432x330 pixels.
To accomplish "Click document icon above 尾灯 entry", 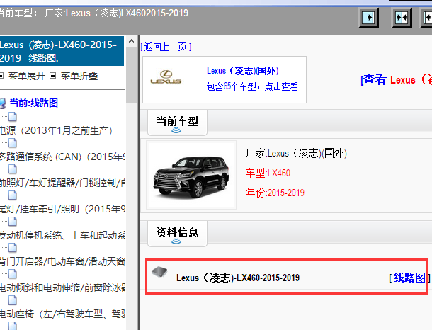I will click(13, 195).
